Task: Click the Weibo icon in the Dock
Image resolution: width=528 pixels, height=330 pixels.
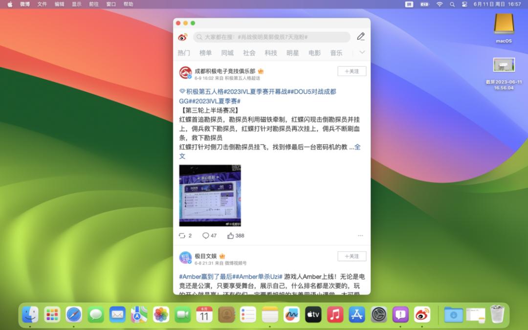Action: click(x=422, y=314)
